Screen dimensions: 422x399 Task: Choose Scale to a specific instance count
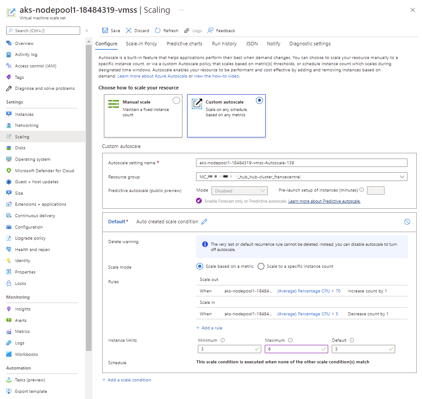(x=261, y=266)
